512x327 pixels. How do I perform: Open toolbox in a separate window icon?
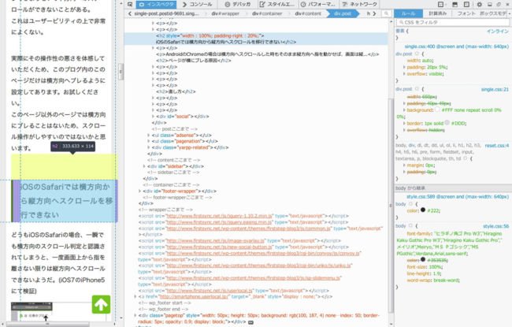tap(499, 4)
